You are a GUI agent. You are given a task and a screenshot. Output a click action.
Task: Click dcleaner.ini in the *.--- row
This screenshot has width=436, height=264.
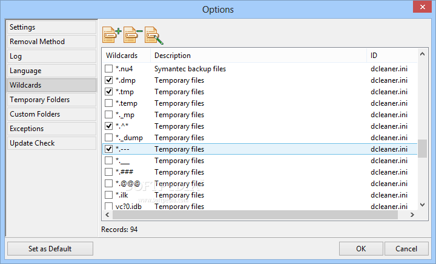389,149
